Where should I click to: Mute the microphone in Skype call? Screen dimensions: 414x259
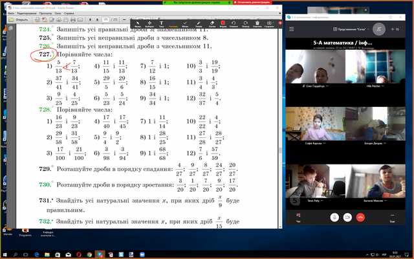[x=335, y=217]
